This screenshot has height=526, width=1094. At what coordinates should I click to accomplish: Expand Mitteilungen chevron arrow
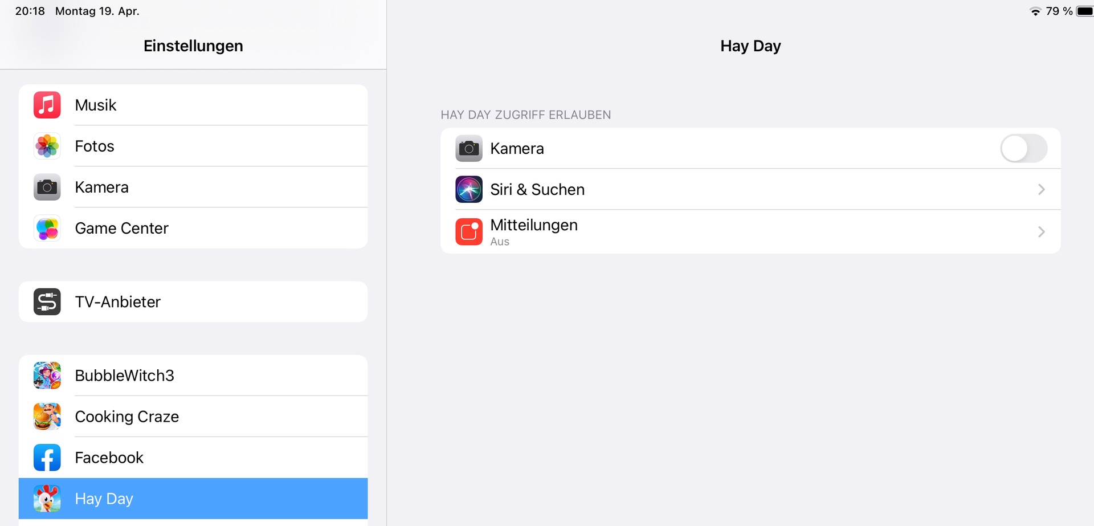(x=1041, y=231)
